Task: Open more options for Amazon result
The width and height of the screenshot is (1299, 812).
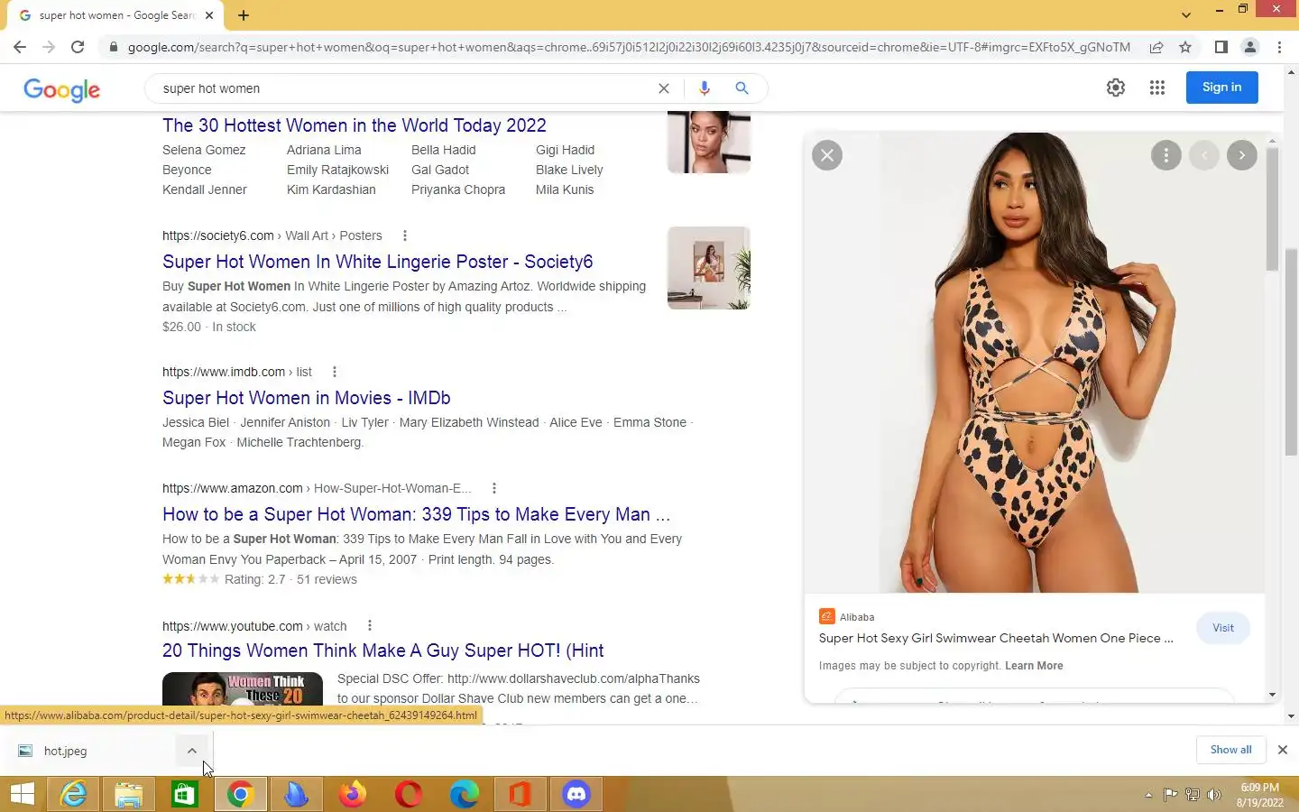Action: 493,488
